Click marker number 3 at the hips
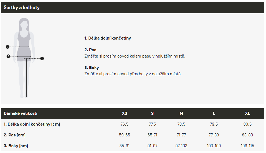Image resolution: width=266 pixels, height=153 pixels. point(8,56)
